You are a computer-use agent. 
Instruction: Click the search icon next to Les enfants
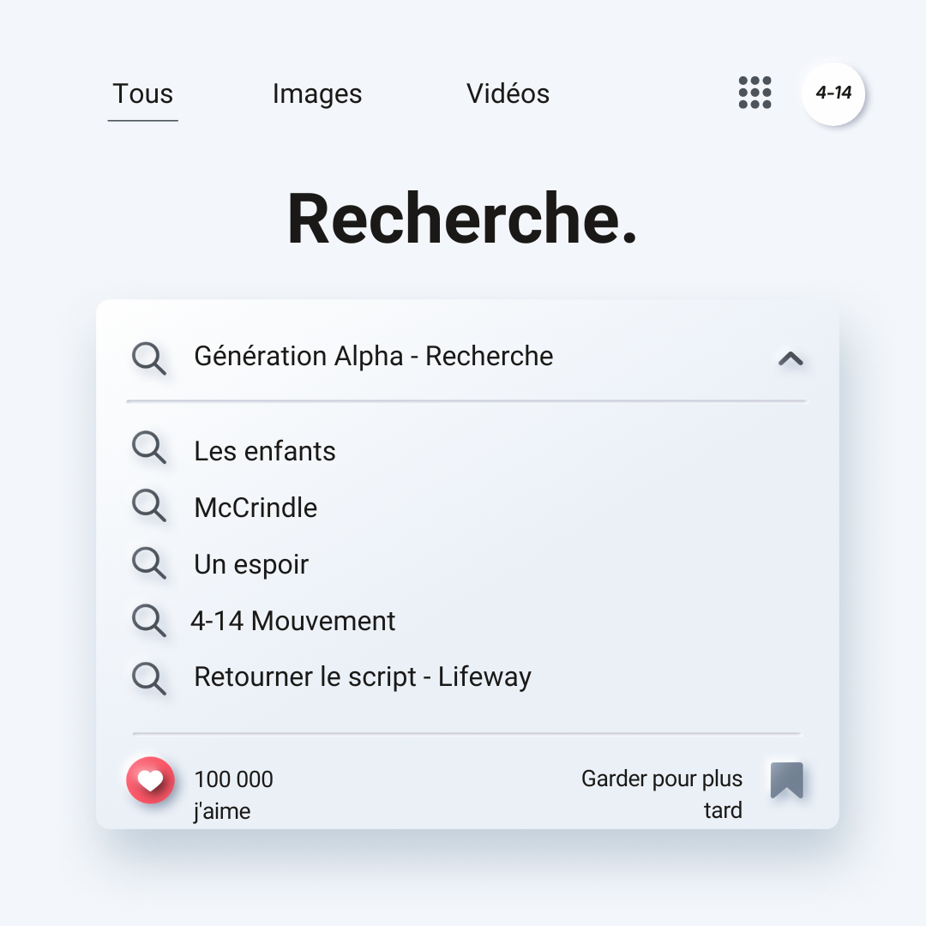tap(148, 448)
